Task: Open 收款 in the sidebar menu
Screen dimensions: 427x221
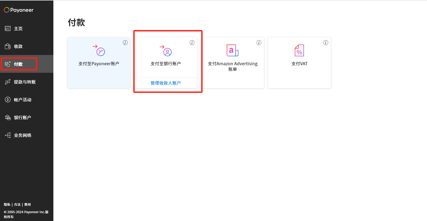Action: click(27, 46)
